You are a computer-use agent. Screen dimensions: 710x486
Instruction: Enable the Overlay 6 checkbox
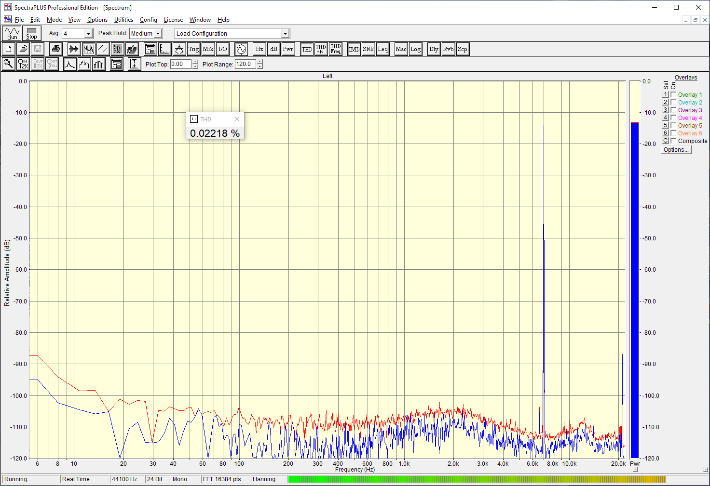coord(673,133)
